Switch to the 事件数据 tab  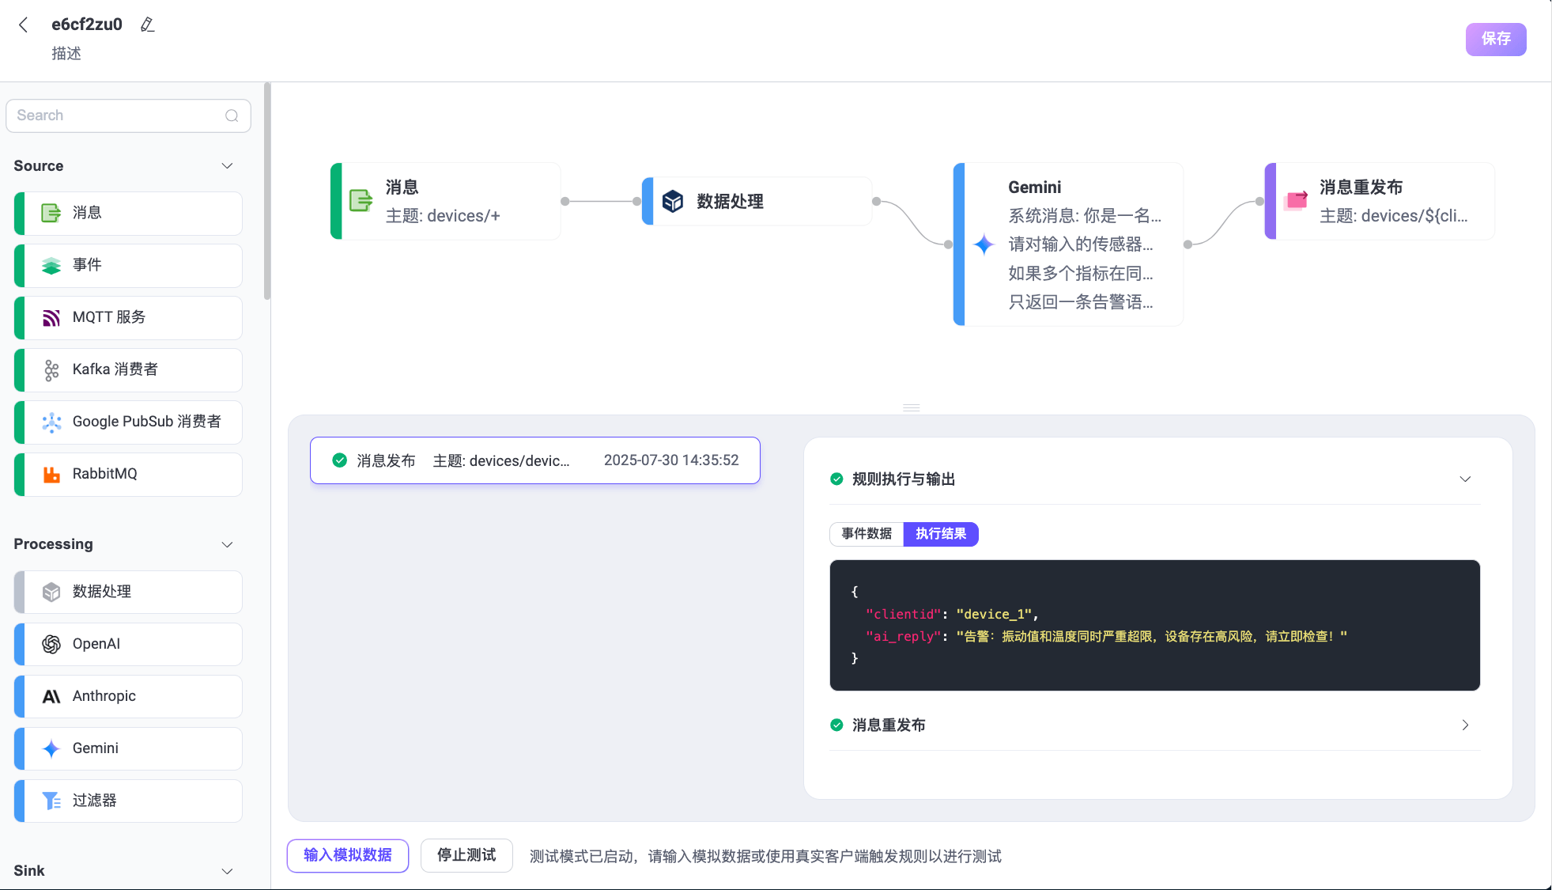point(866,534)
